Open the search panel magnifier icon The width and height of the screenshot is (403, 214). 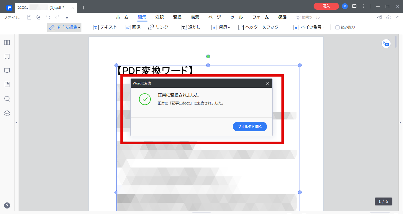(x=7, y=99)
